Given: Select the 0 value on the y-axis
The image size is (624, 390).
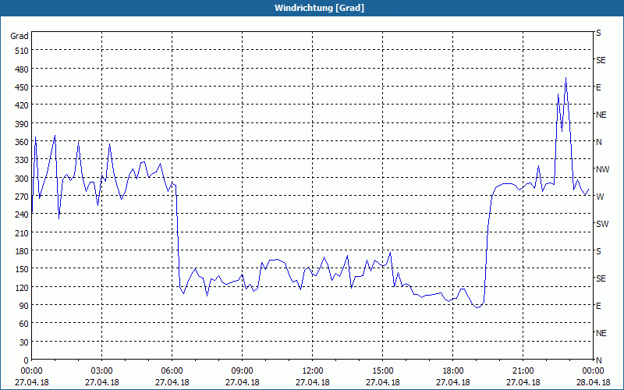Looking at the screenshot, I should (x=27, y=360).
